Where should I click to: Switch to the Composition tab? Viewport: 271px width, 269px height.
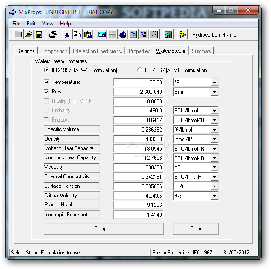[54, 51]
